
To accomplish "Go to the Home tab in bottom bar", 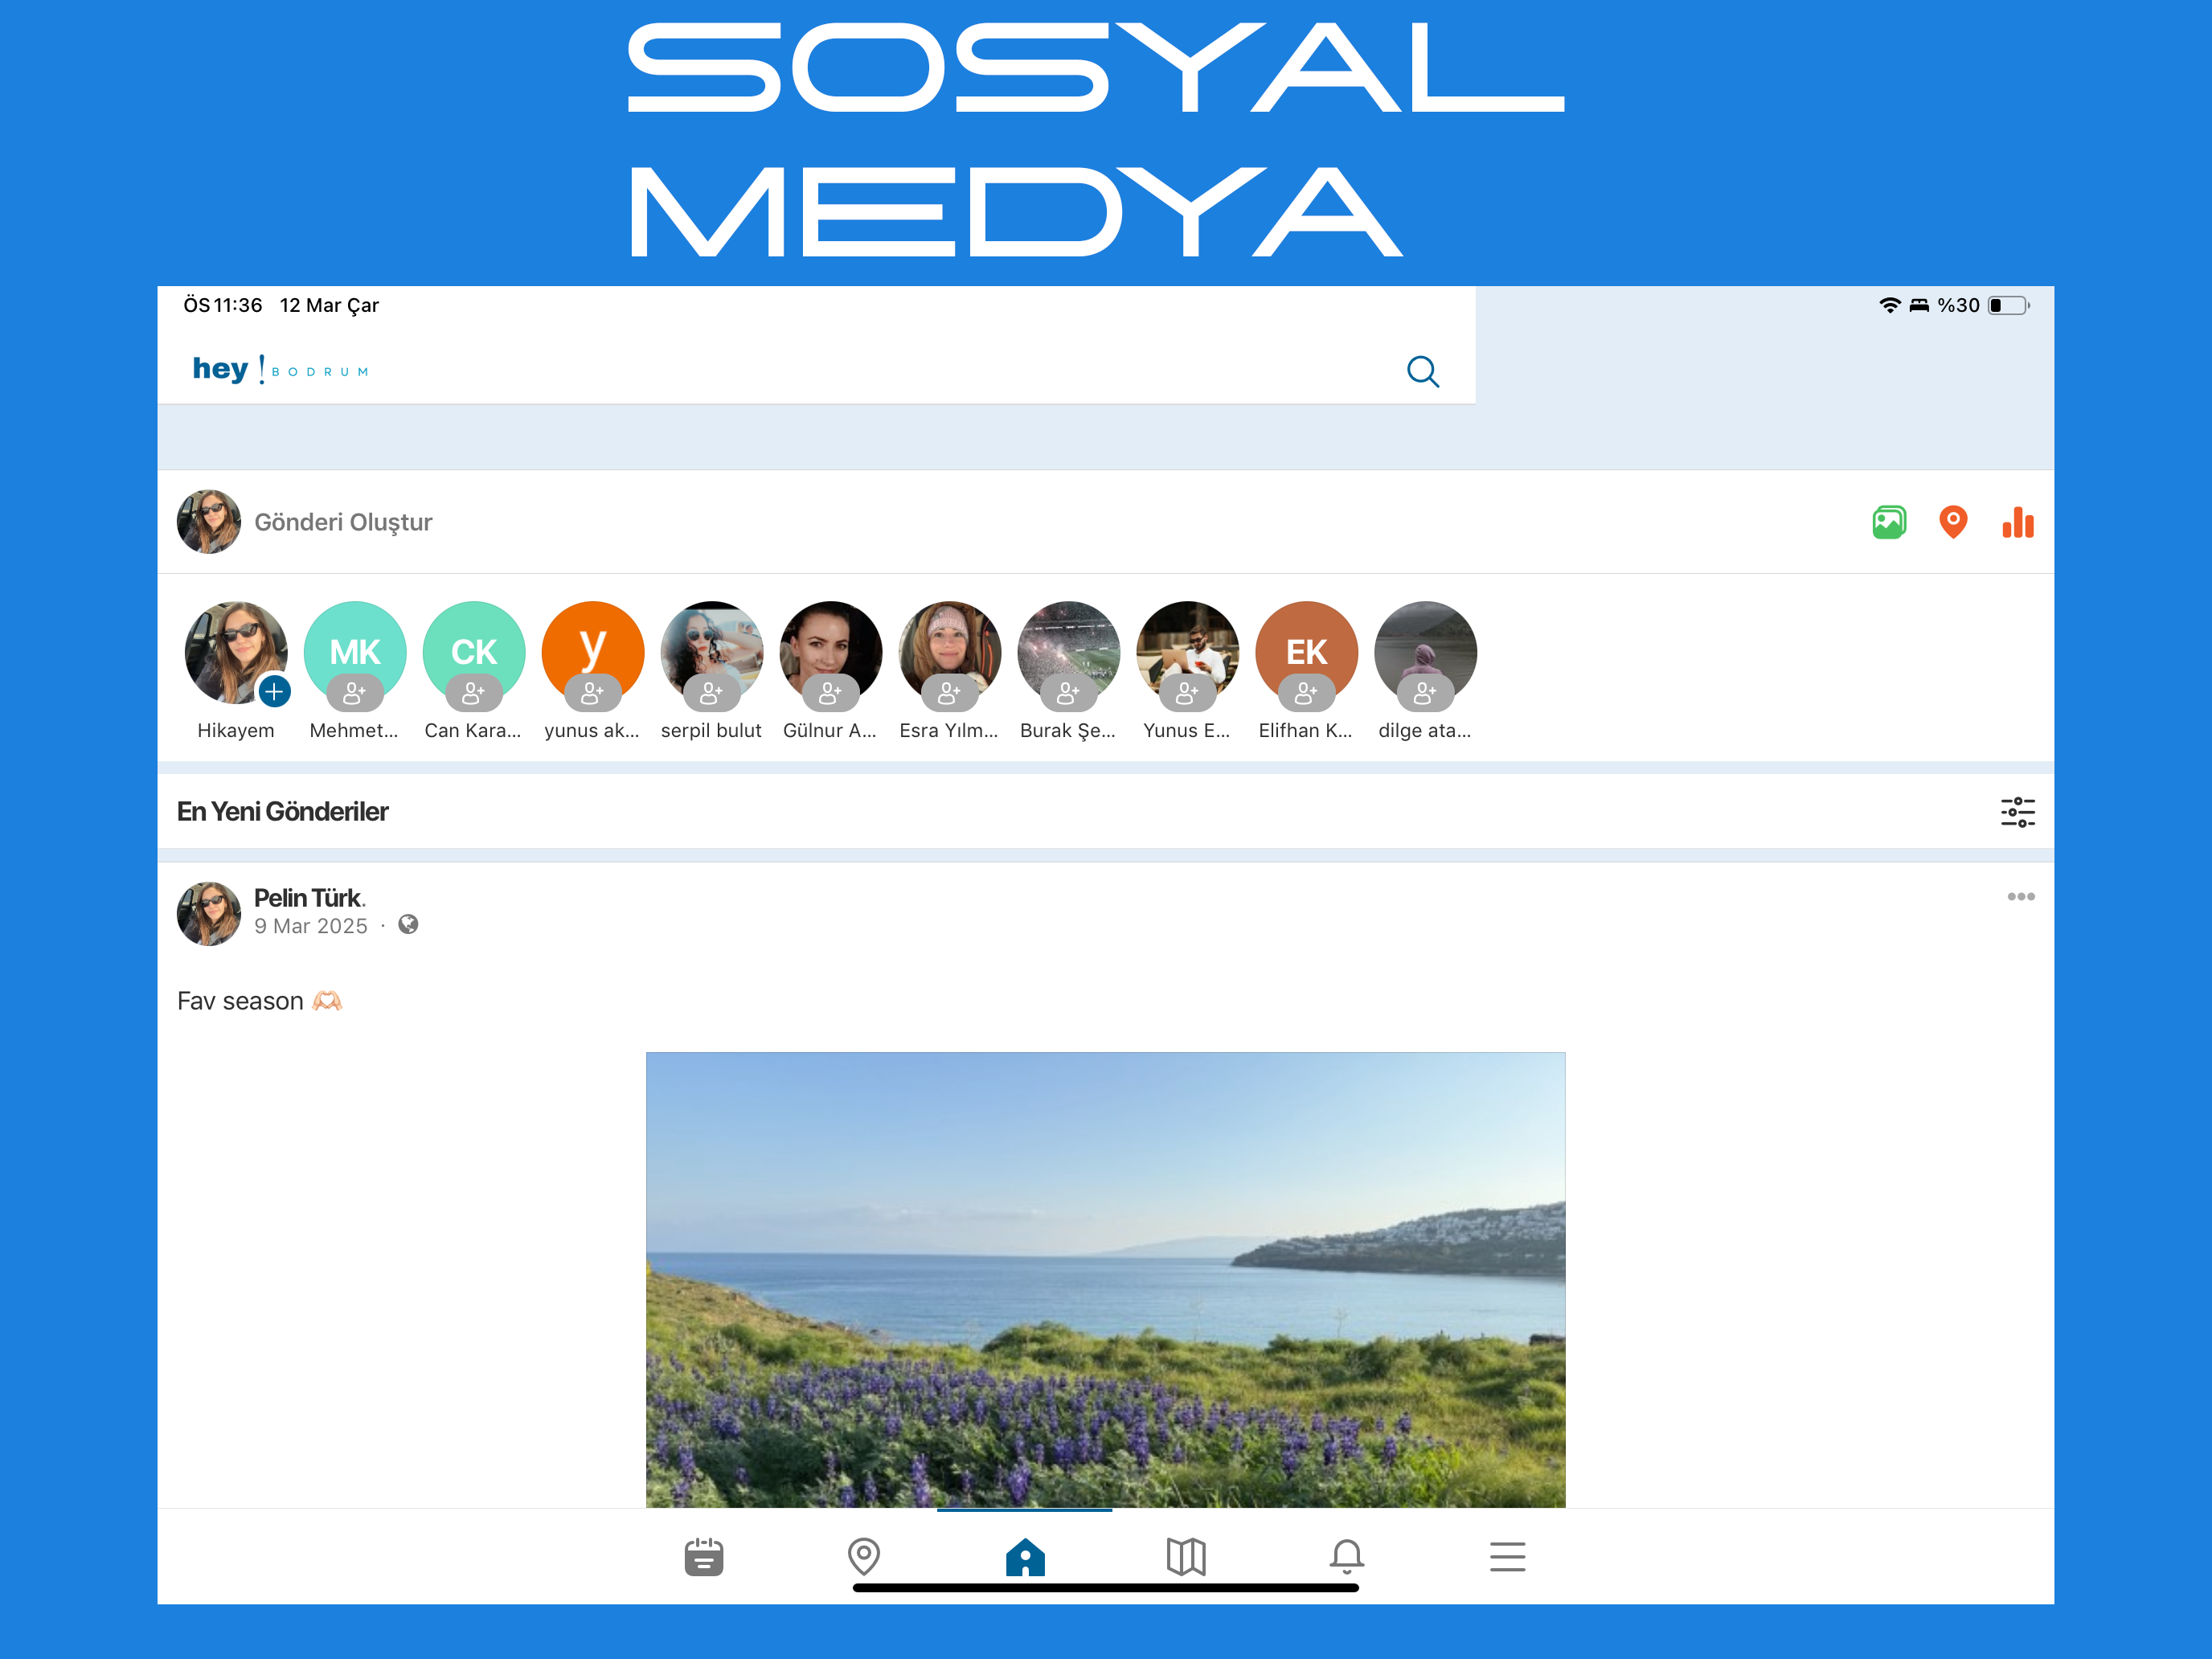I will click(x=1025, y=1556).
